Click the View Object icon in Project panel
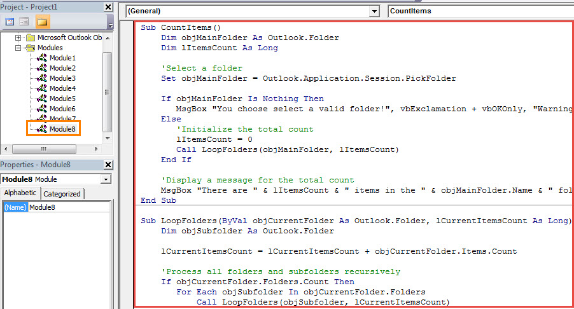This screenshot has height=309, width=574. pos(24,22)
